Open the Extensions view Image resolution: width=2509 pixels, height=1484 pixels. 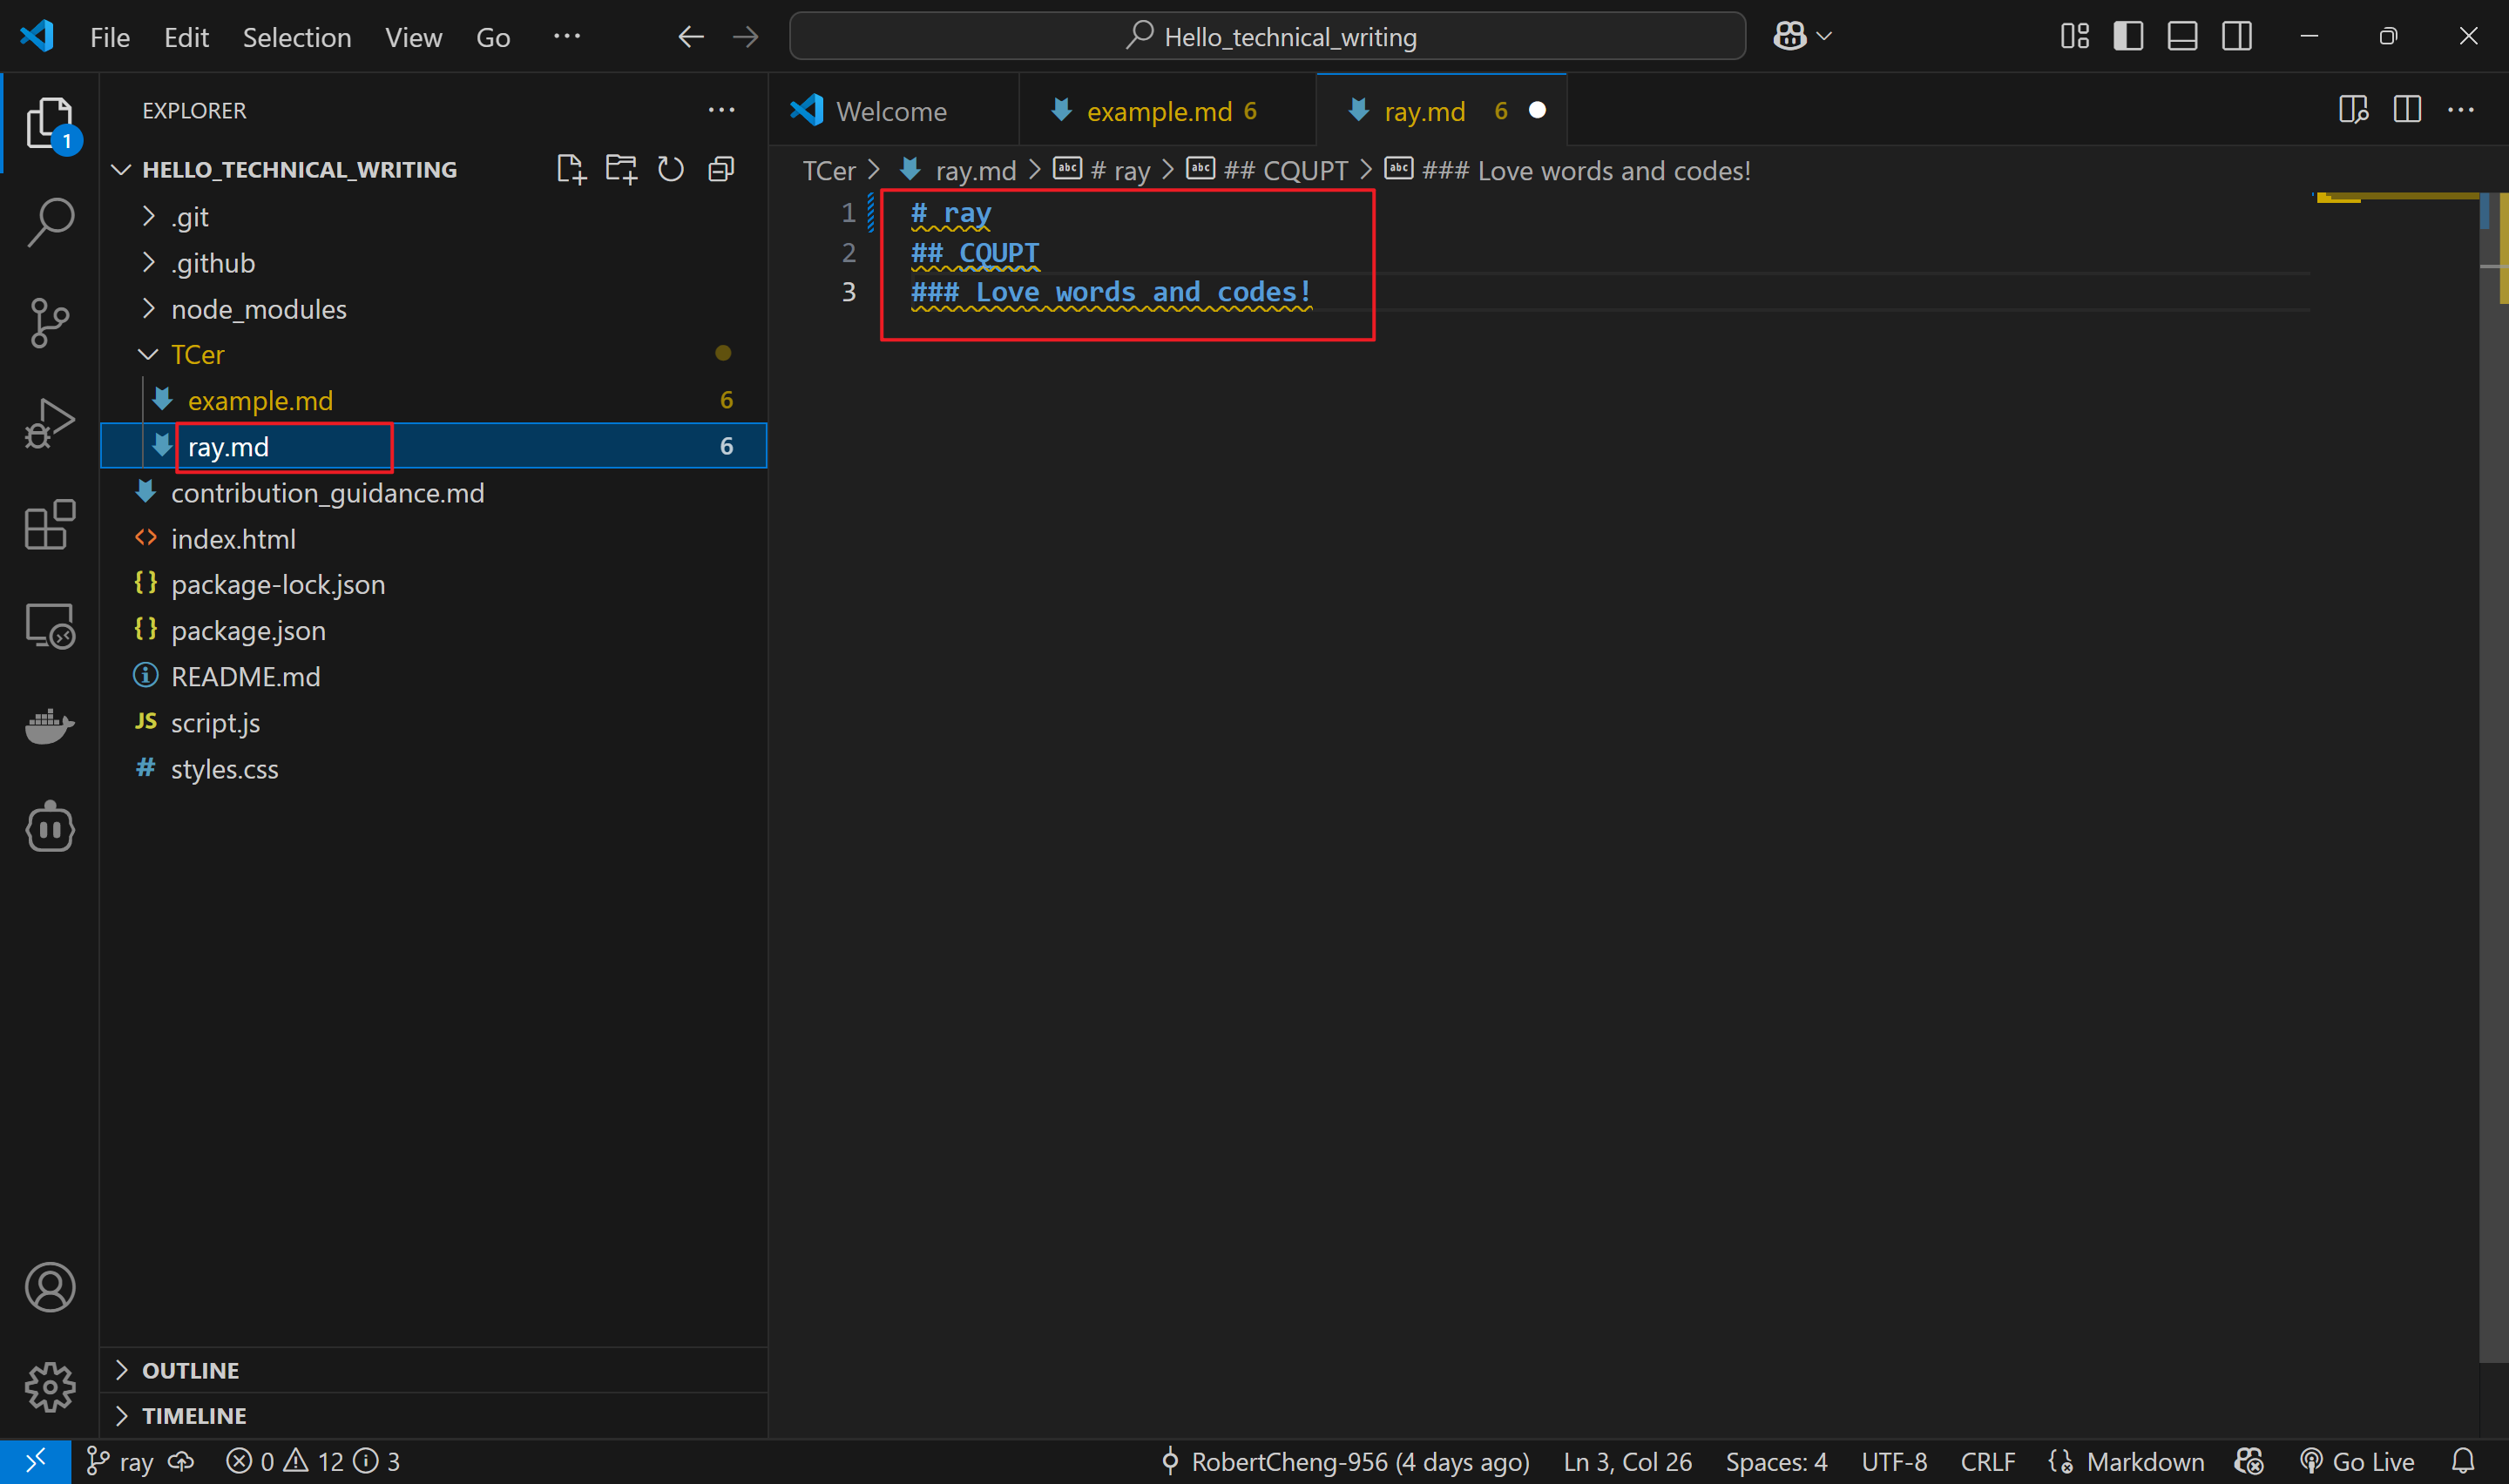tap(50, 524)
